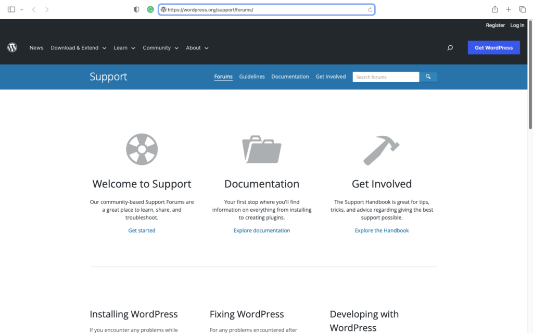Viewport: 533px width, 333px height.
Task: Expand Download & Extend menu
Action: (79, 48)
